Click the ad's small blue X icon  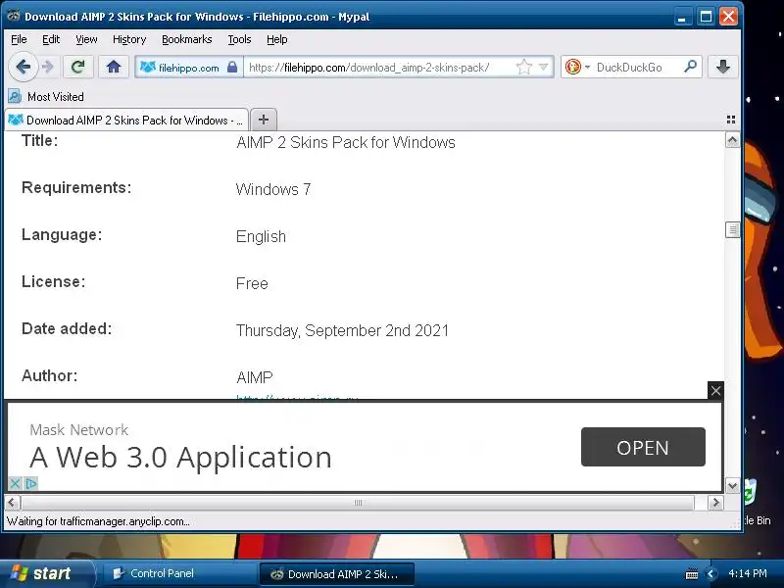point(15,483)
